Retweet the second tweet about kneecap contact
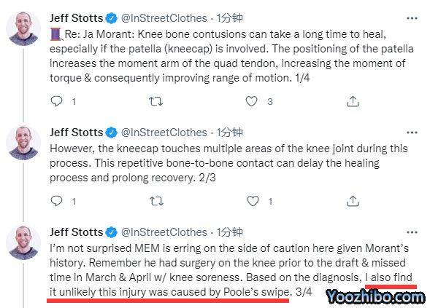This screenshot has height=308, width=430. 156,201
